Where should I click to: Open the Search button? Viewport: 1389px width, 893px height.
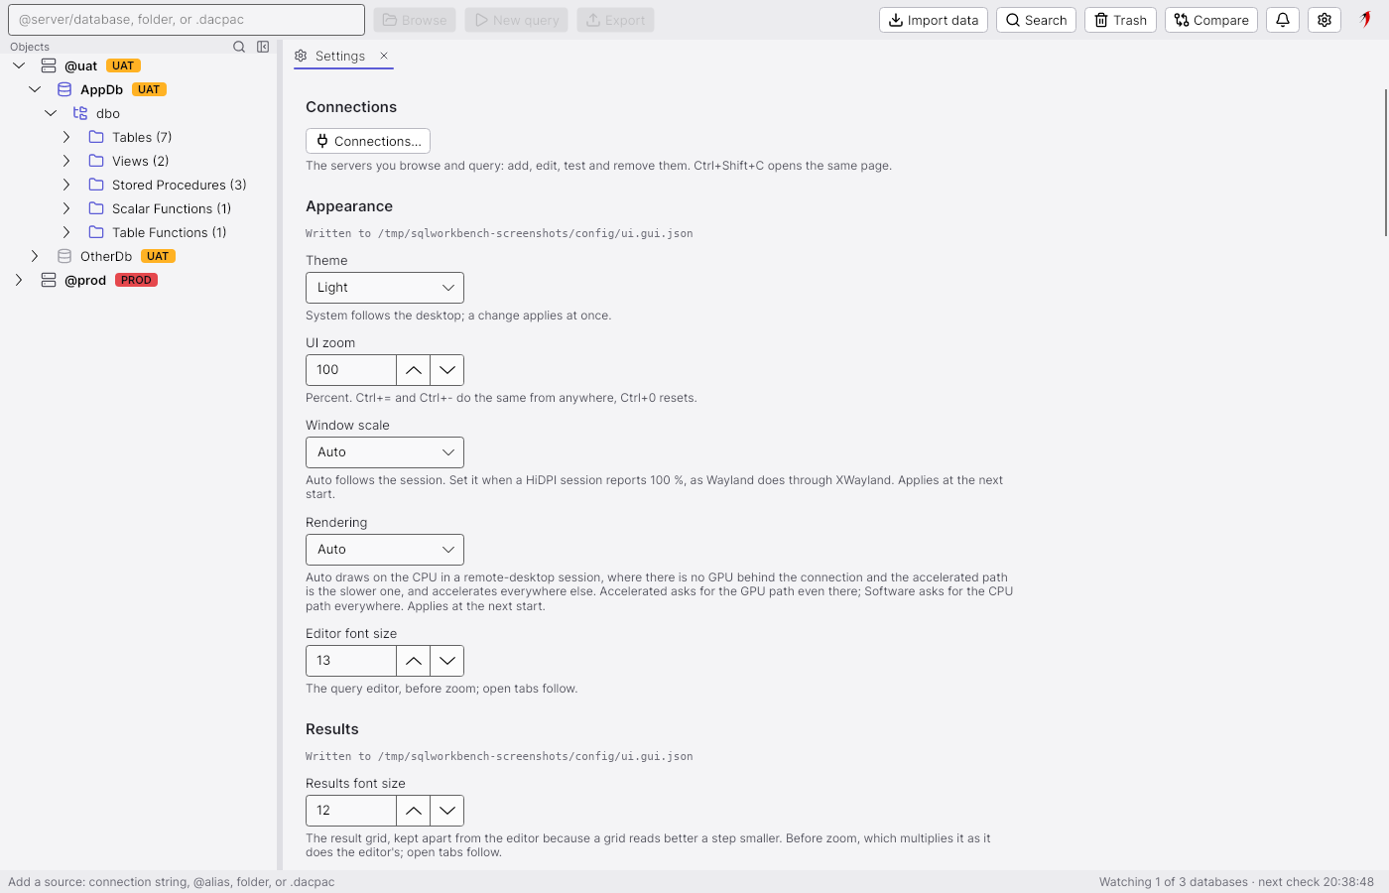coord(1036,20)
